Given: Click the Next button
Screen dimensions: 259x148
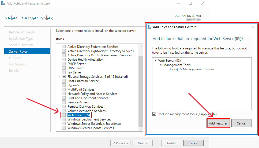Looking at the screenshot, I should tap(142, 143).
